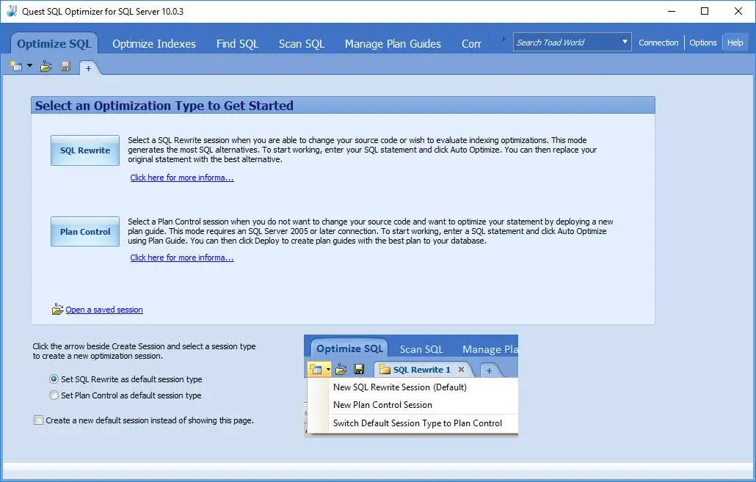Select the Scan SQL tab
756x482 pixels.
pos(302,44)
